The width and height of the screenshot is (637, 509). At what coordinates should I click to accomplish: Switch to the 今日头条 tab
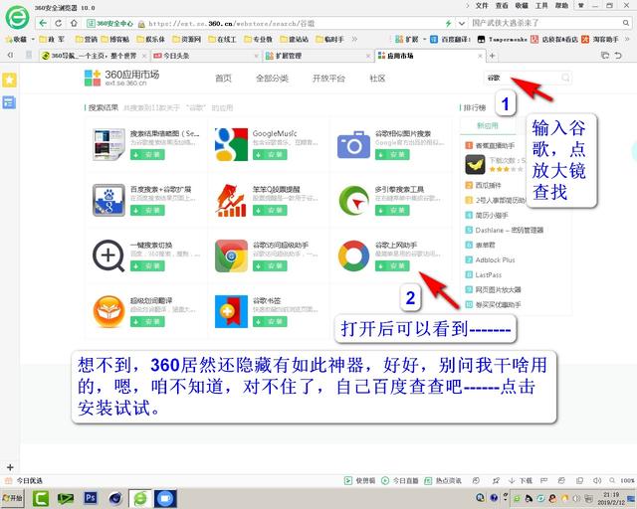pyautogui.click(x=206, y=56)
